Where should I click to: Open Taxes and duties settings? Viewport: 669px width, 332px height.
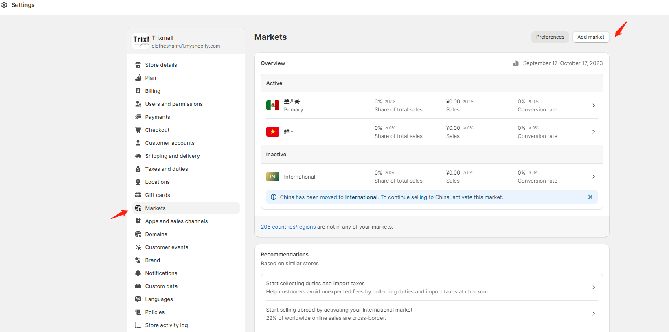(x=186, y=169)
